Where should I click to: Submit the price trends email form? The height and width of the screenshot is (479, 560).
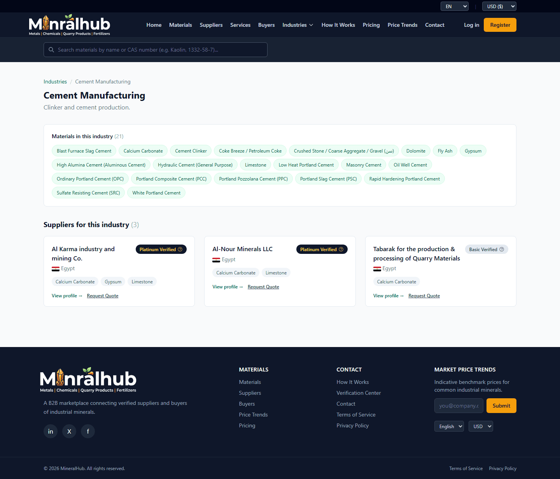click(x=501, y=406)
